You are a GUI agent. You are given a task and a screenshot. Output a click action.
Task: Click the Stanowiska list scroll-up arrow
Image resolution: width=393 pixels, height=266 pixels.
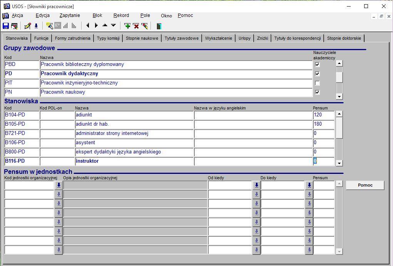[339, 114]
